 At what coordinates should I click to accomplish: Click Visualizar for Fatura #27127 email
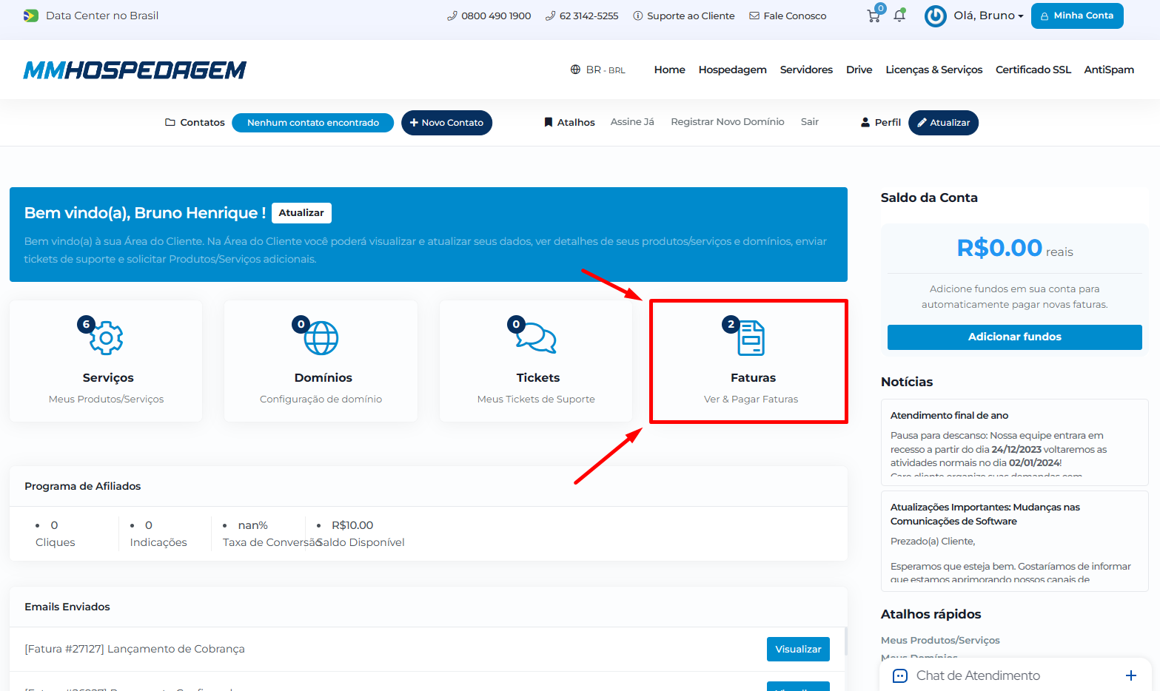click(798, 649)
